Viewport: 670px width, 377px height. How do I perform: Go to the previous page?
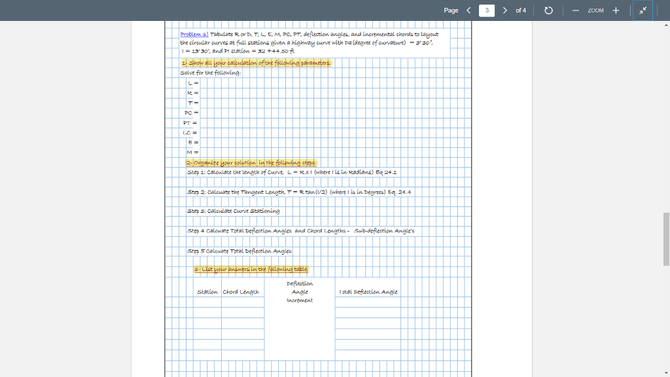pyautogui.click(x=468, y=10)
